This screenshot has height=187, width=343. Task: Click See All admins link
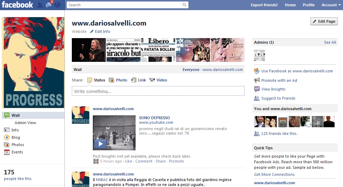(x=330, y=42)
